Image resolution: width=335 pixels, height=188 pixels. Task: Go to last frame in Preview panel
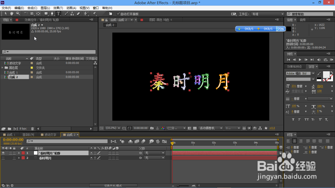coord(312,60)
